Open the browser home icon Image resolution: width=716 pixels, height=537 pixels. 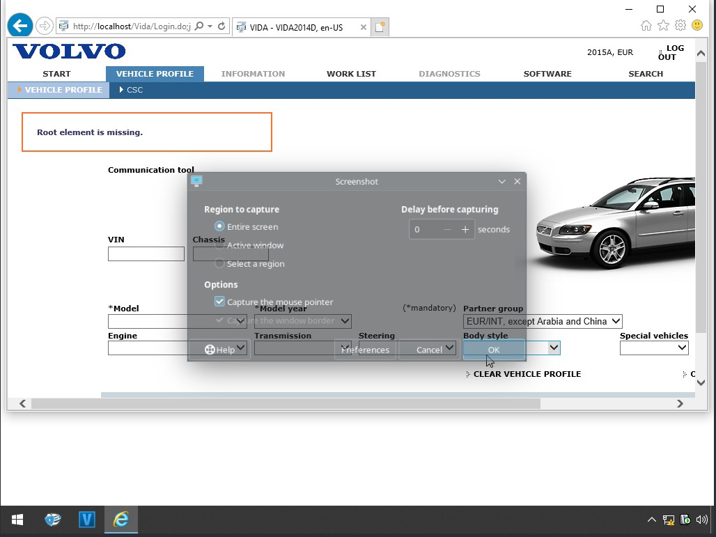(646, 26)
